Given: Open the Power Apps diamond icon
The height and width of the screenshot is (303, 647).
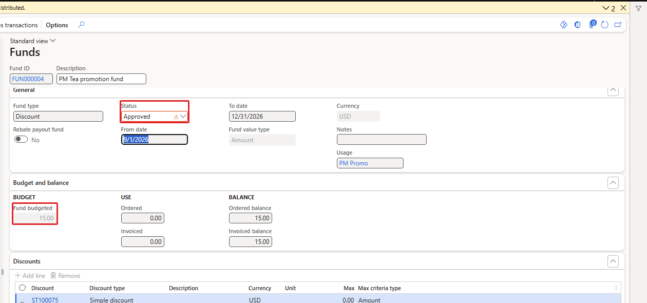Looking at the screenshot, I should pos(563,25).
